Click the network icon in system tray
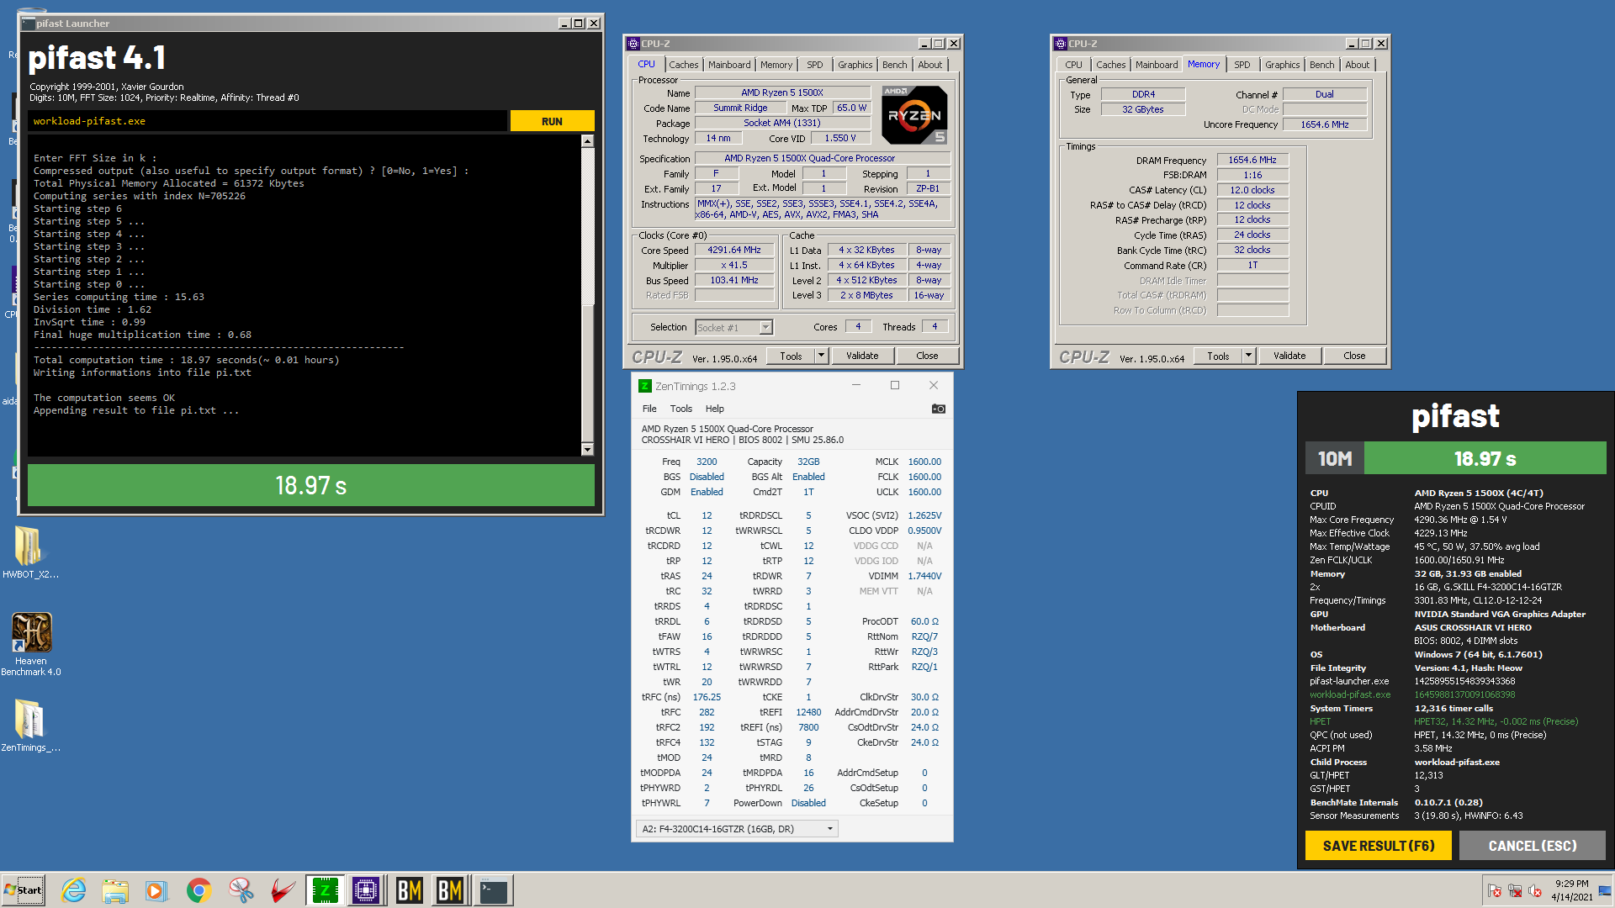Screen dimensions: 1615x908 [x=1515, y=890]
